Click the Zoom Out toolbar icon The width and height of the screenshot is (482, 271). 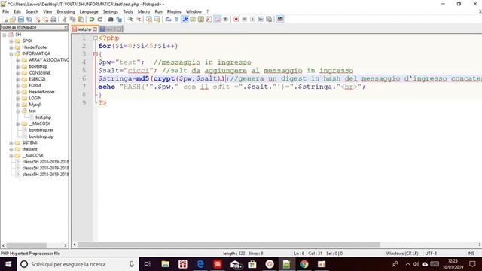(x=139, y=20)
